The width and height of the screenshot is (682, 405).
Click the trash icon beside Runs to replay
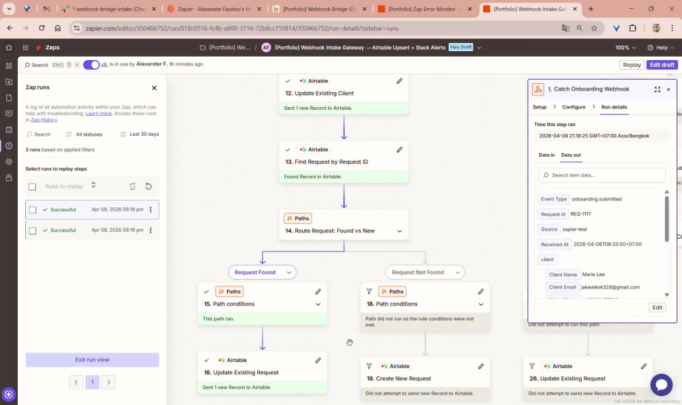click(133, 186)
